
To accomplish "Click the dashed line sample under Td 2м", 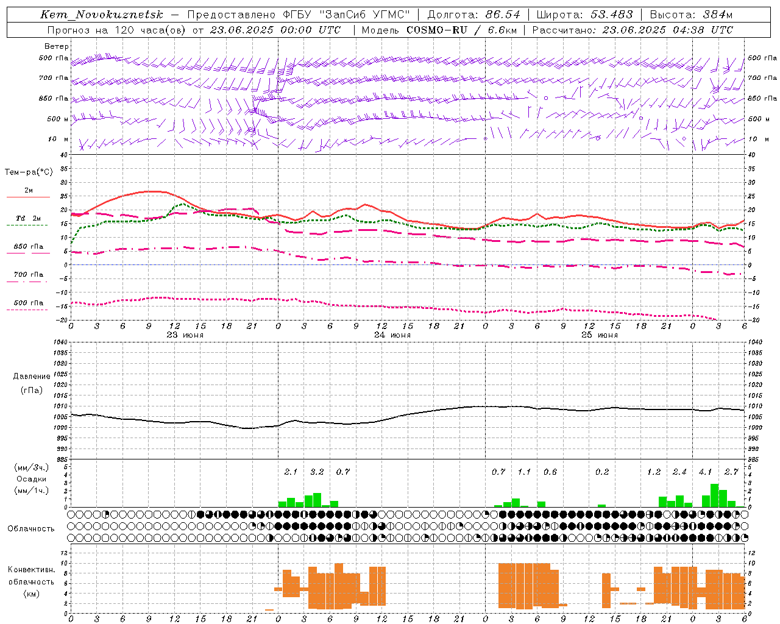I will pyautogui.click(x=27, y=225).
